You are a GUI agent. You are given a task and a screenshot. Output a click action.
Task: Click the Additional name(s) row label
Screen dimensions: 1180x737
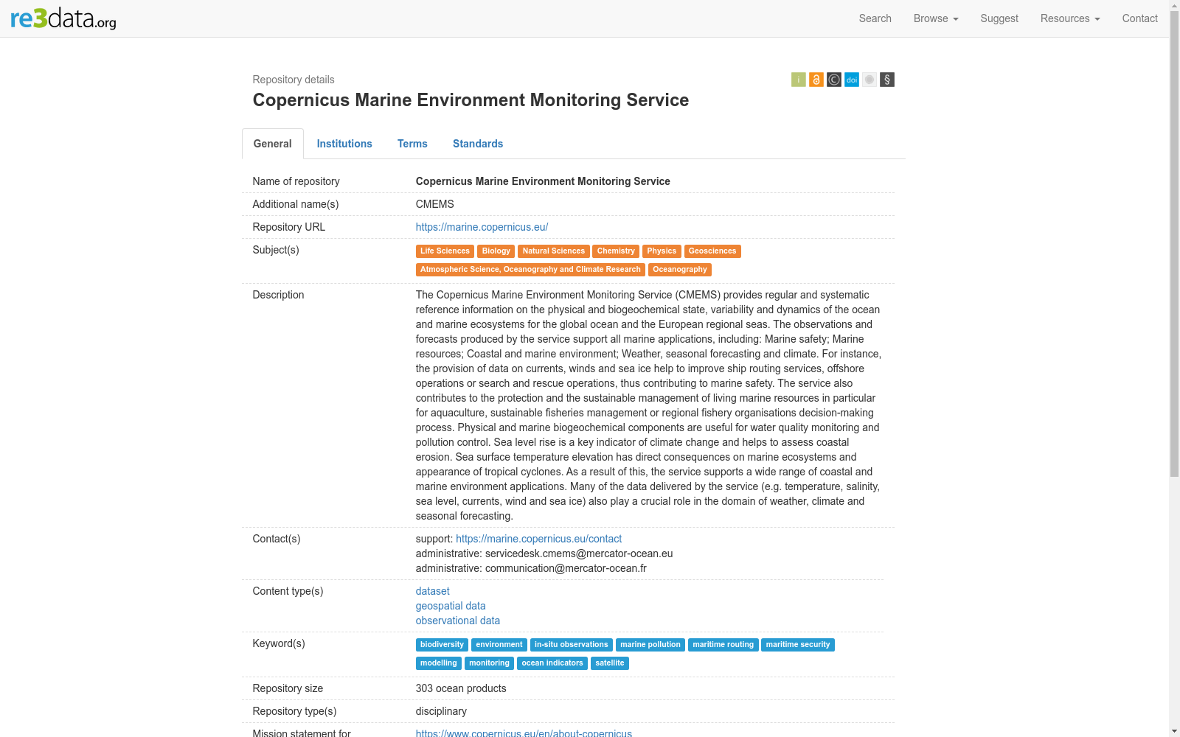tap(296, 204)
